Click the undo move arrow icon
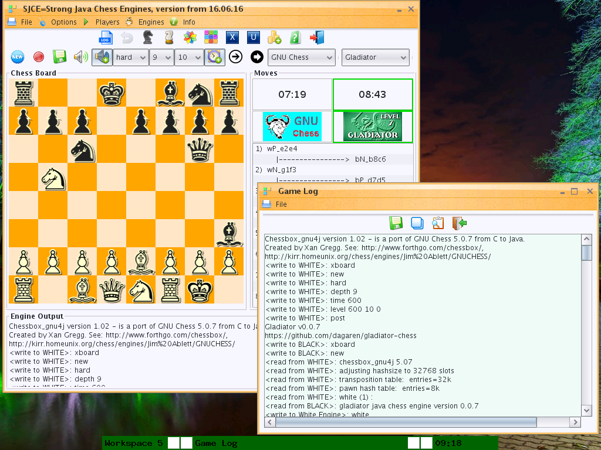 (126, 37)
